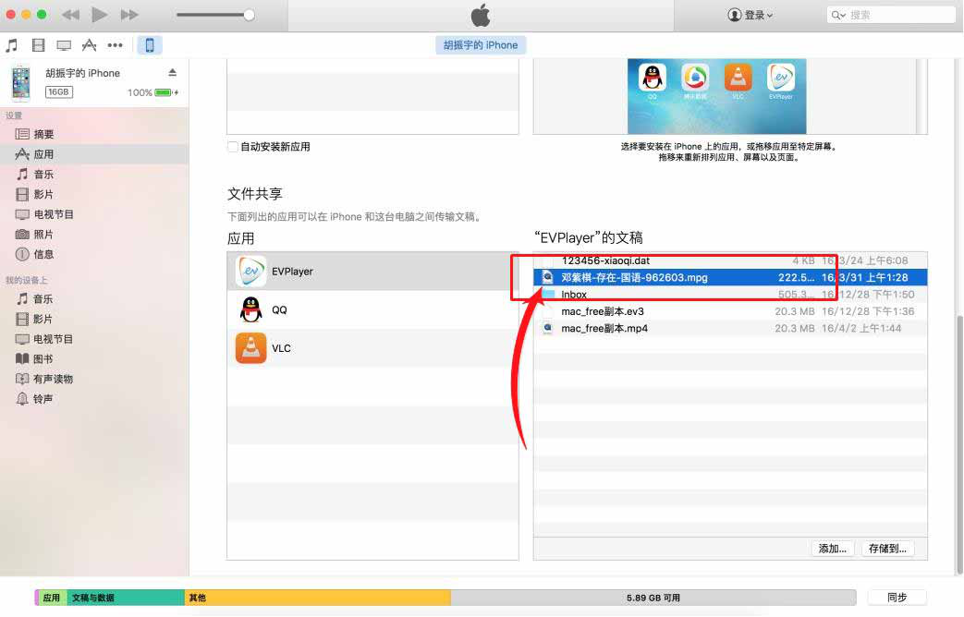Click the Music library icon in toolbar
This screenshot has height=617, width=964.
point(11,45)
